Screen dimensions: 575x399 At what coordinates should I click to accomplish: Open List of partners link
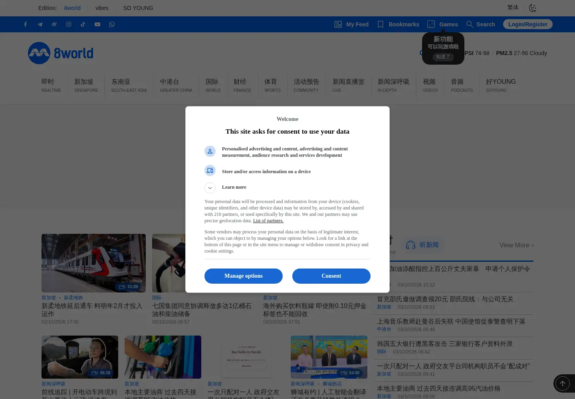coord(268,221)
